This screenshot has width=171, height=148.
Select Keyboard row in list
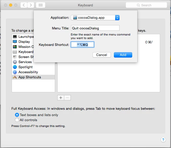coord(33,52)
